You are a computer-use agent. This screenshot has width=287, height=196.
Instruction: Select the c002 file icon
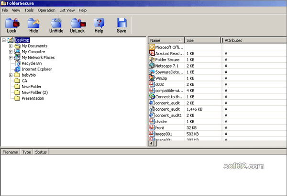pos(152,84)
